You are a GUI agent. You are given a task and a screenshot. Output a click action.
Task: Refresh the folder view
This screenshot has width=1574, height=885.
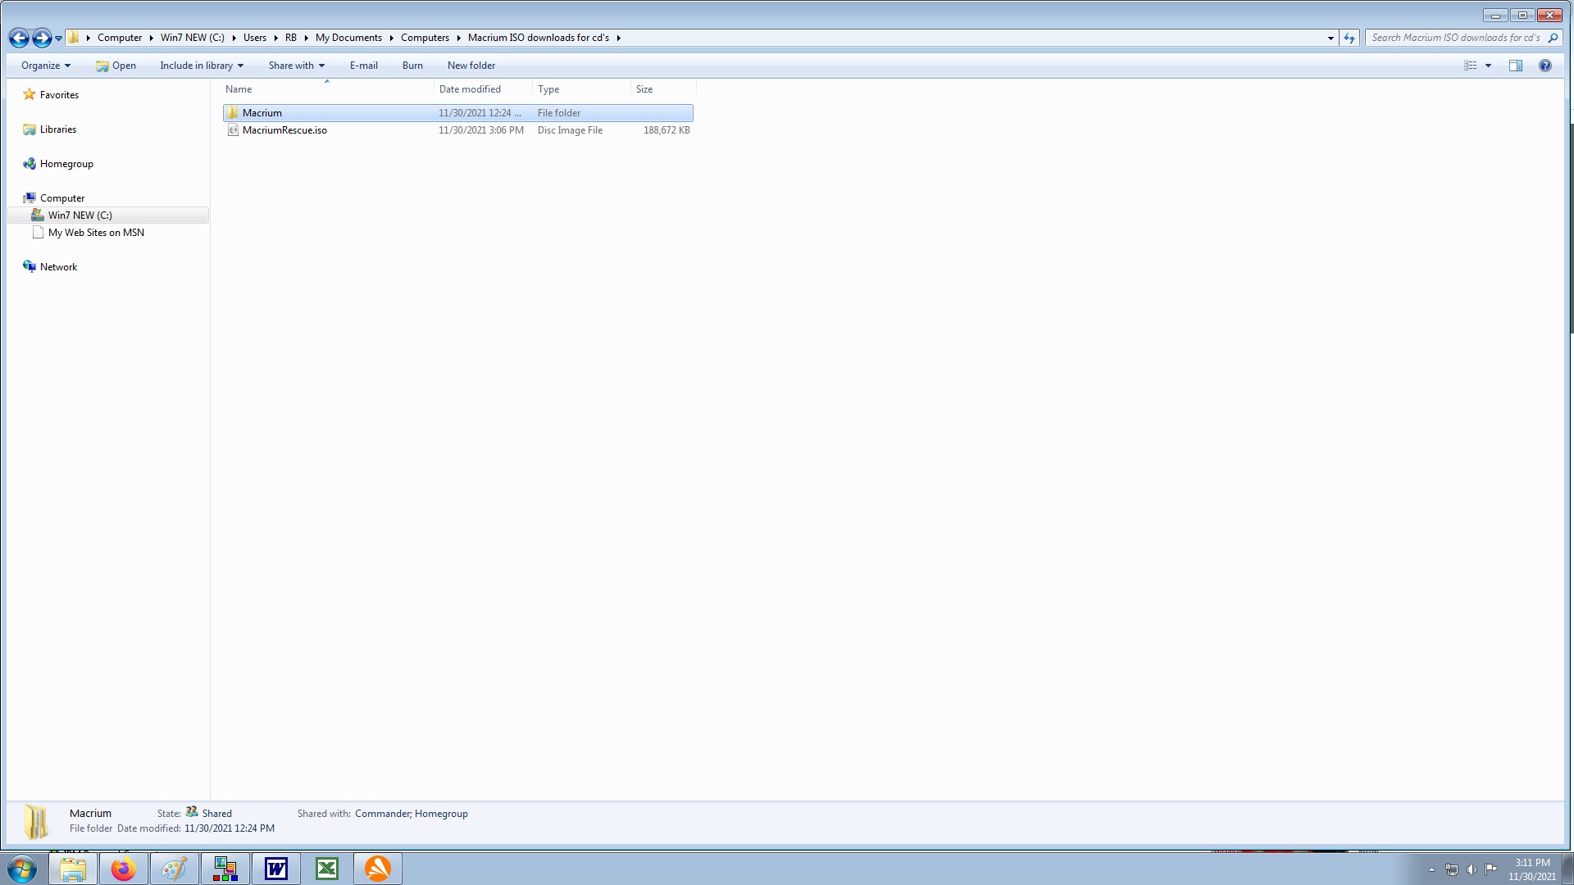click(x=1349, y=38)
